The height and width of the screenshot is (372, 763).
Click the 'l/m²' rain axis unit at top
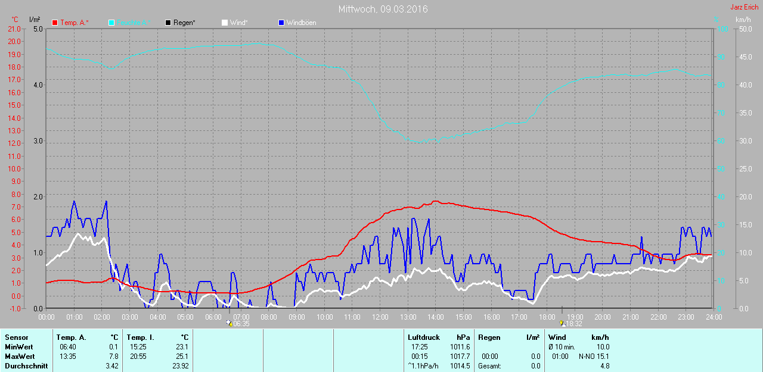point(35,20)
